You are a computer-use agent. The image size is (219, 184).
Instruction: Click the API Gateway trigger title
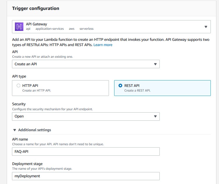36,24
